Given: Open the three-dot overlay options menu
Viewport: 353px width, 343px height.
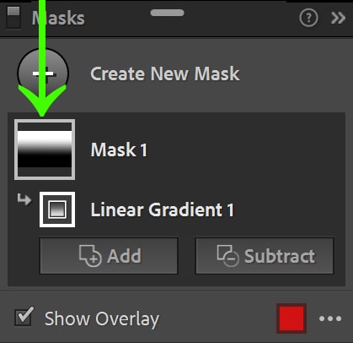Looking at the screenshot, I should (330, 318).
